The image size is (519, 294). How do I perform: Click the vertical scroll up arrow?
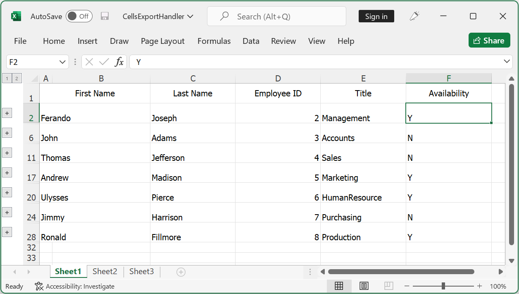click(x=512, y=79)
